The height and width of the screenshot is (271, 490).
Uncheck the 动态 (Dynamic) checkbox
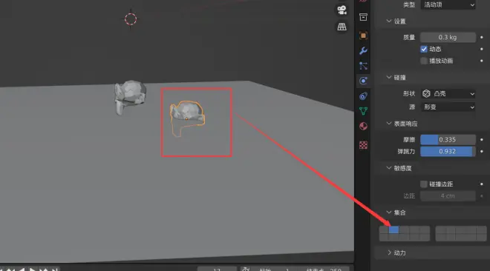pos(424,49)
